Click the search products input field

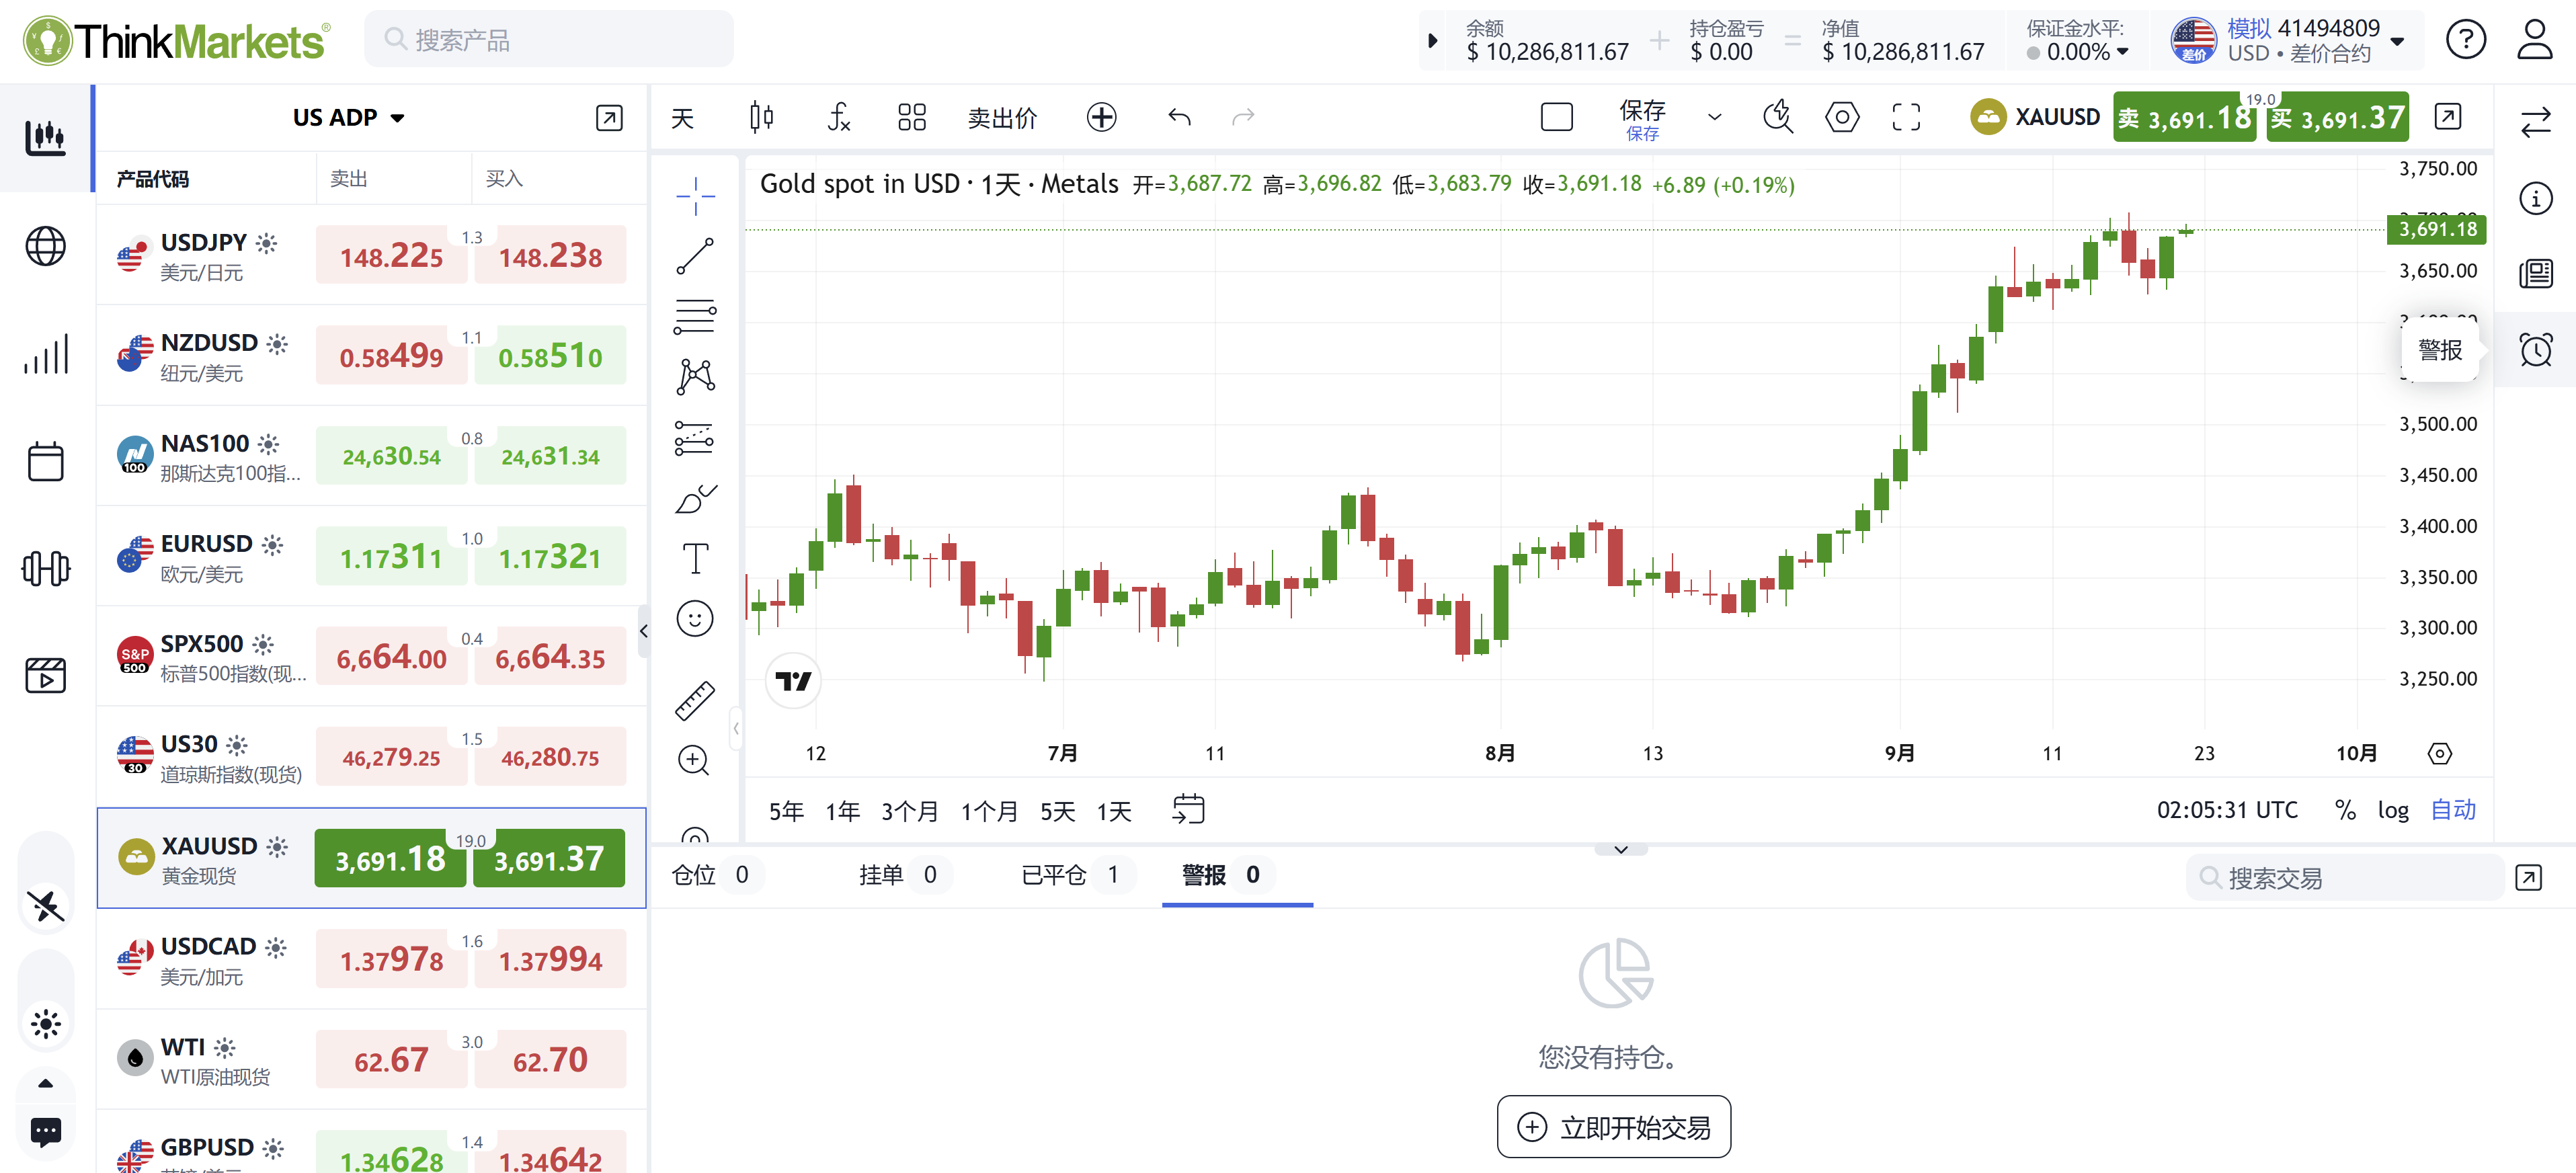[x=550, y=40]
